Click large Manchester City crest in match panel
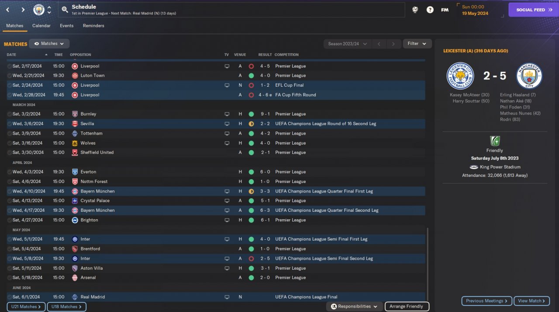The height and width of the screenshot is (312, 559). click(529, 76)
